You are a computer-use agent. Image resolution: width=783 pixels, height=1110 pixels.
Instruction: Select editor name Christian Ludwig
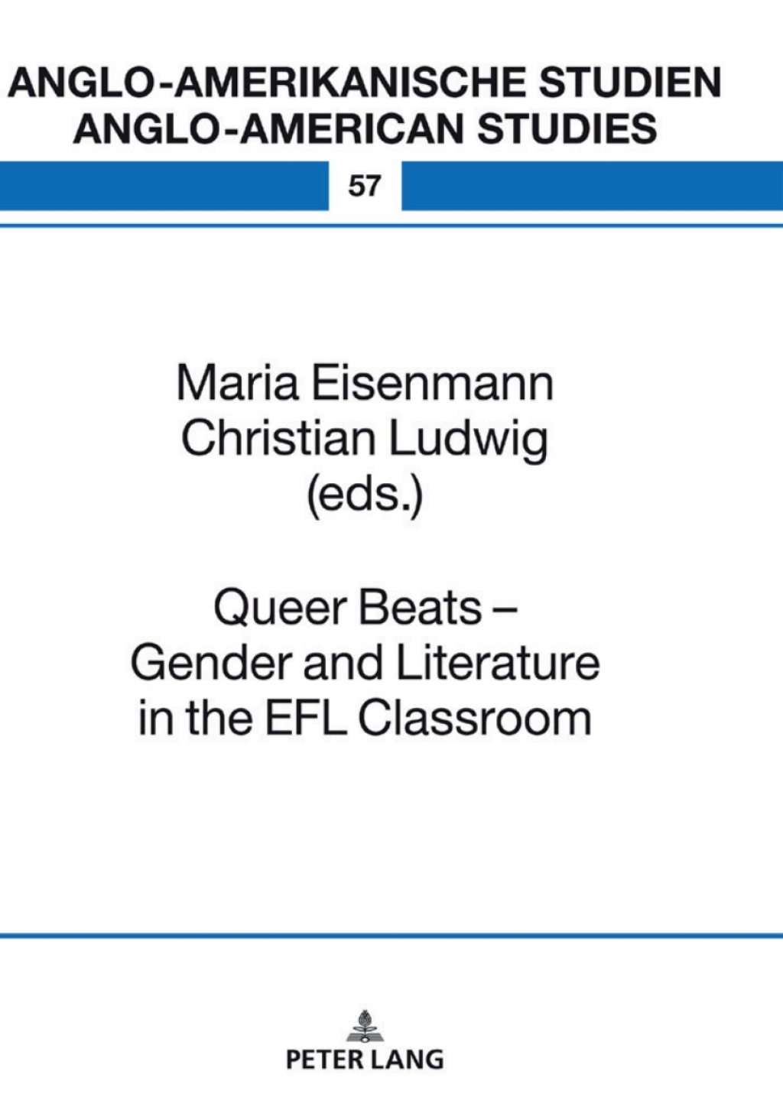365,439
